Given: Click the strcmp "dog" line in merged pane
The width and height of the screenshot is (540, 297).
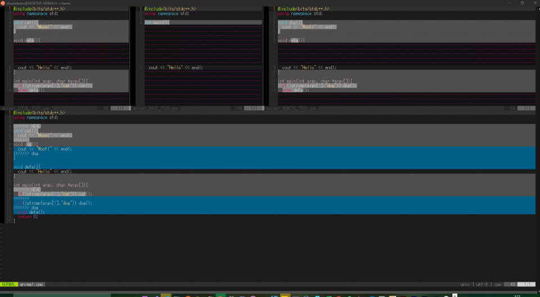Looking at the screenshot, I should point(55,203).
